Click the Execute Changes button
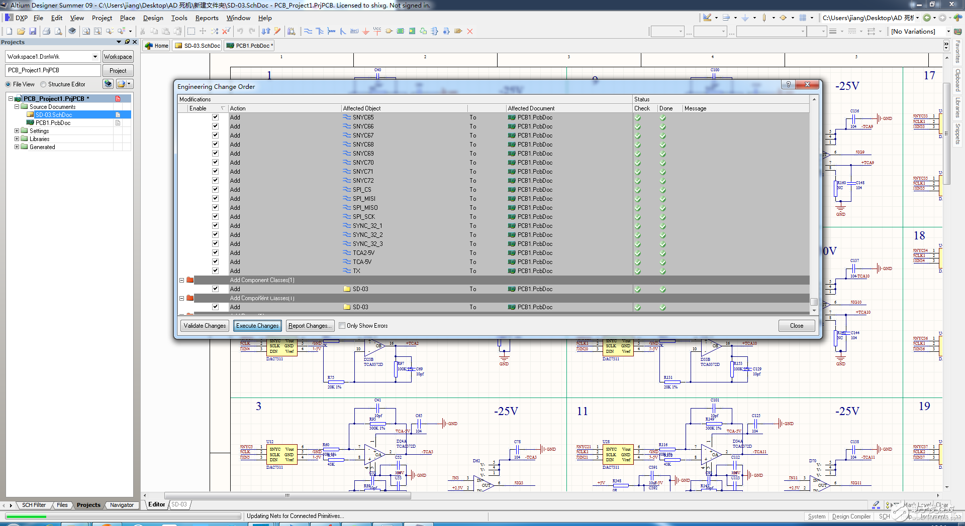Screen dimensions: 965x526 [x=257, y=326]
